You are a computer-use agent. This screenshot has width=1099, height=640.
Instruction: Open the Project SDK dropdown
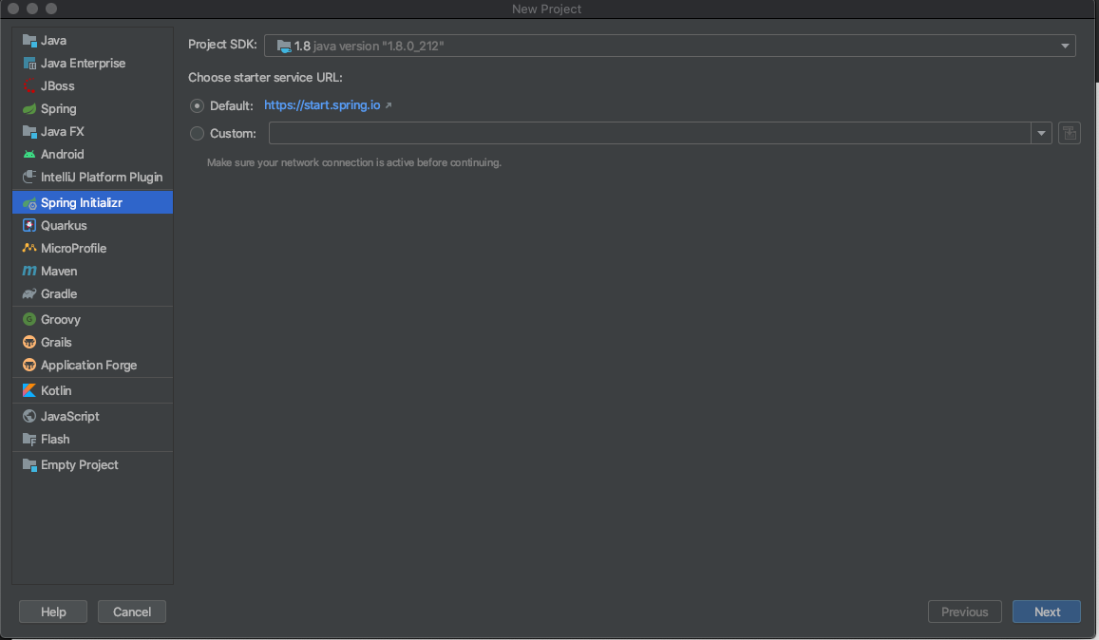pyautogui.click(x=670, y=46)
